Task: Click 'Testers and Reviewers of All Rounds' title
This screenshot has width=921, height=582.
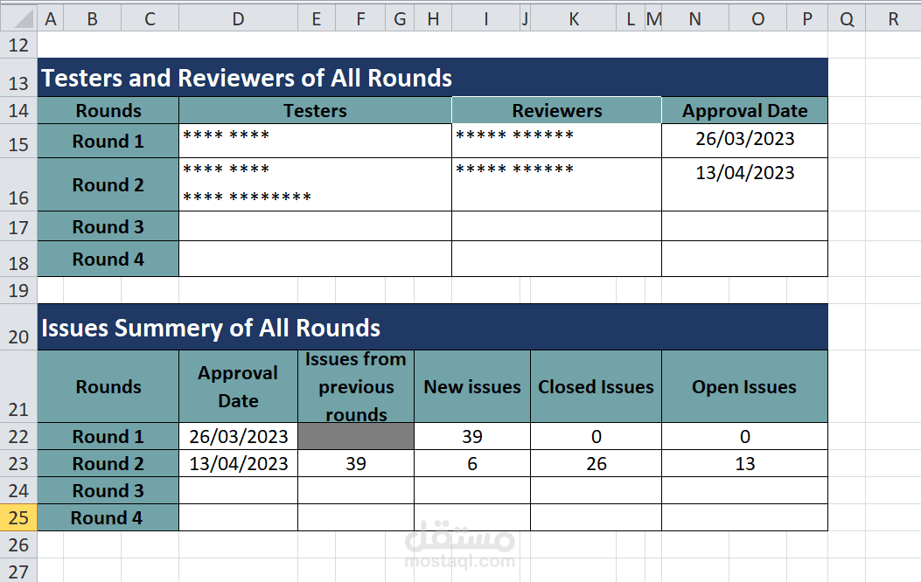Action: [247, 78]
